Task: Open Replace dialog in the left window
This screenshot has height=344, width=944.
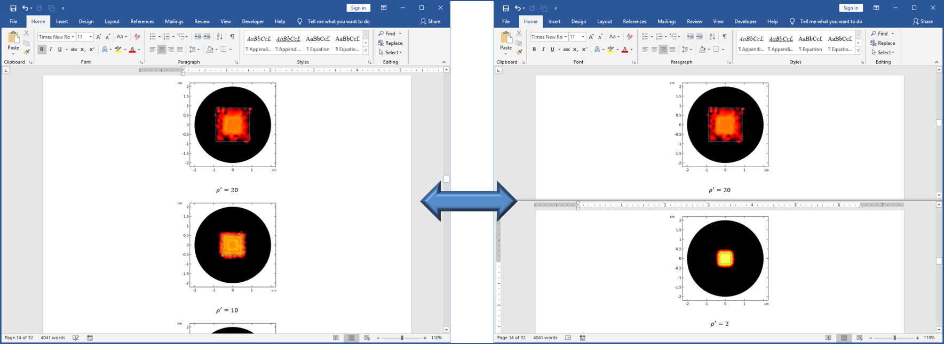Action: (x=390, y=43)
